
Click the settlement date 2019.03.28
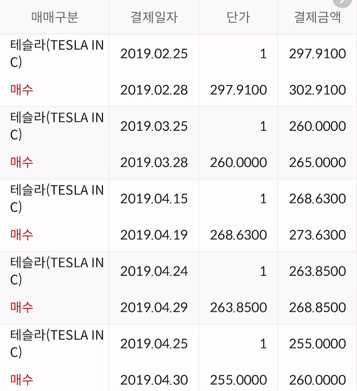(154, 163)
